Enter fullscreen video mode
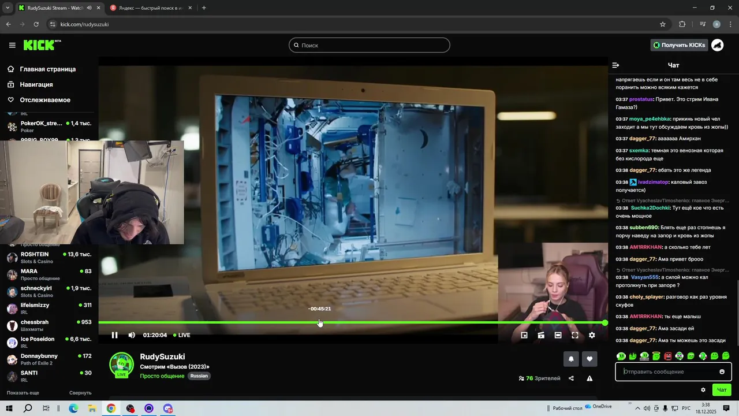This screenshot has height=416, width=739. coord(575,335)
